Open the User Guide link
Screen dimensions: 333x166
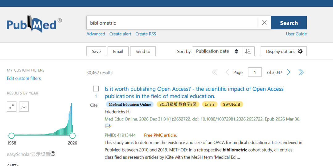pos(296,34)
